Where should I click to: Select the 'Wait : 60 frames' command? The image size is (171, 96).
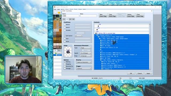pos(122,58)
